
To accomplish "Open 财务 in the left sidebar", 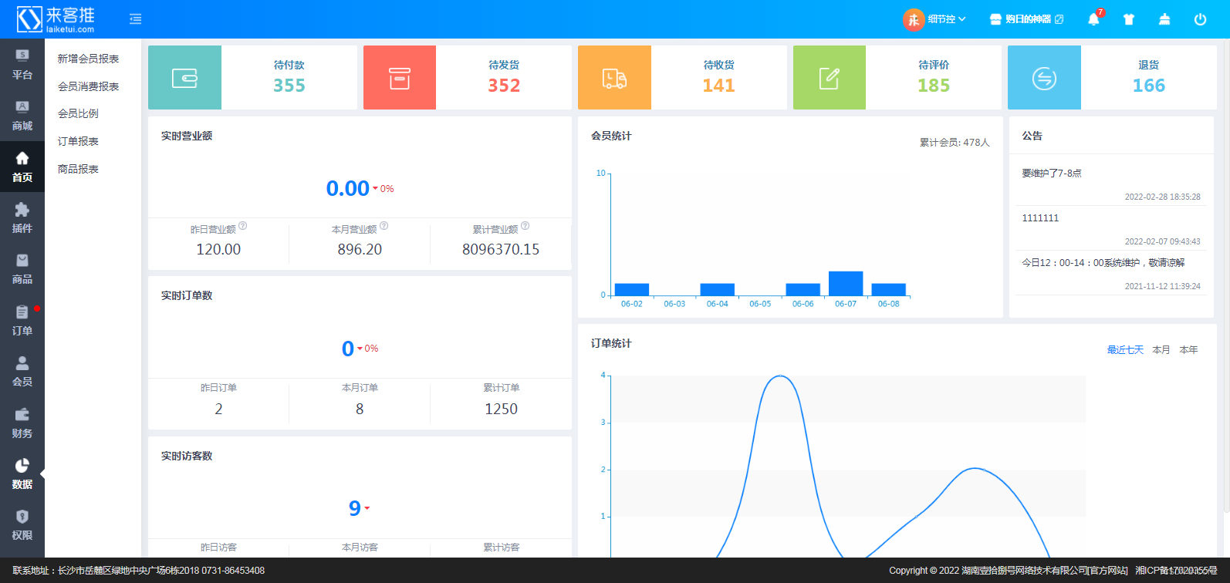I will pos(22,423).
